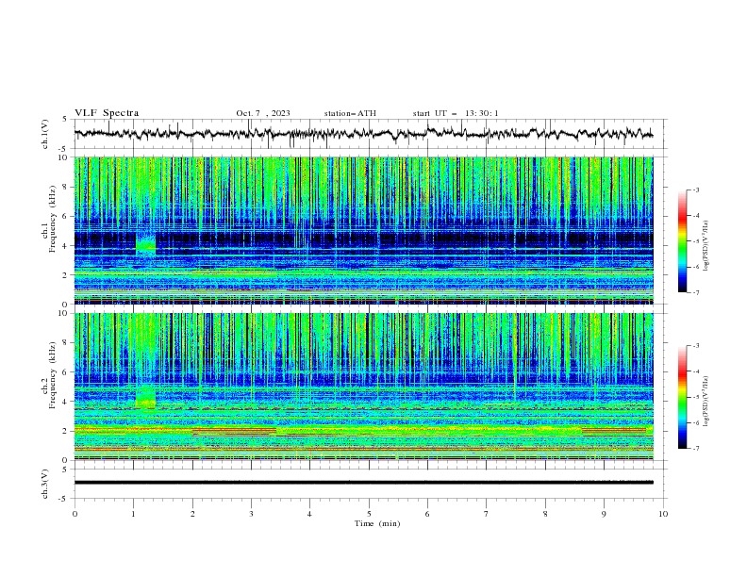The image size is (747, 577).
Task: Click time axis tick label "10" at bottom right
Action: click(663, 514)
